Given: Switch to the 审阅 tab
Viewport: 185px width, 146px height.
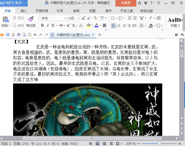Looking at the screenshot, I should point(76,11).
